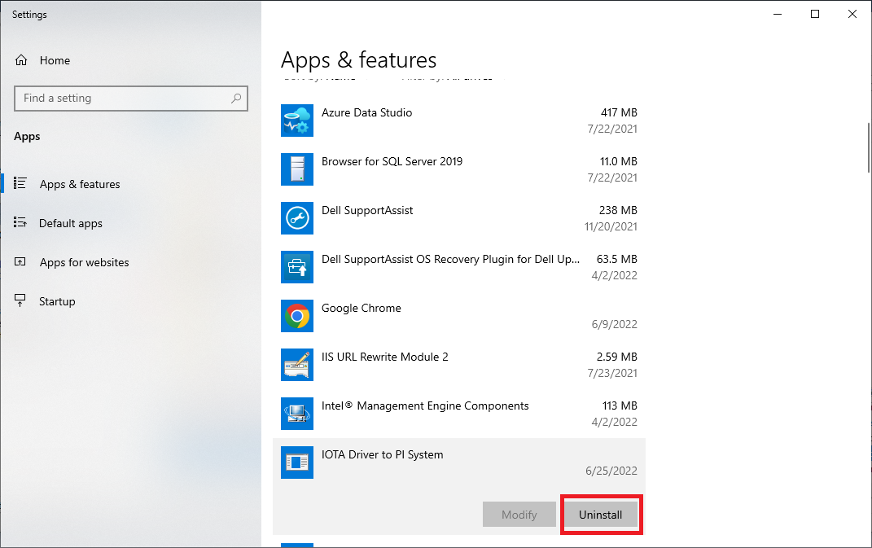
Task: Select Azure Data Studio entry name
Action: [366, 112]
